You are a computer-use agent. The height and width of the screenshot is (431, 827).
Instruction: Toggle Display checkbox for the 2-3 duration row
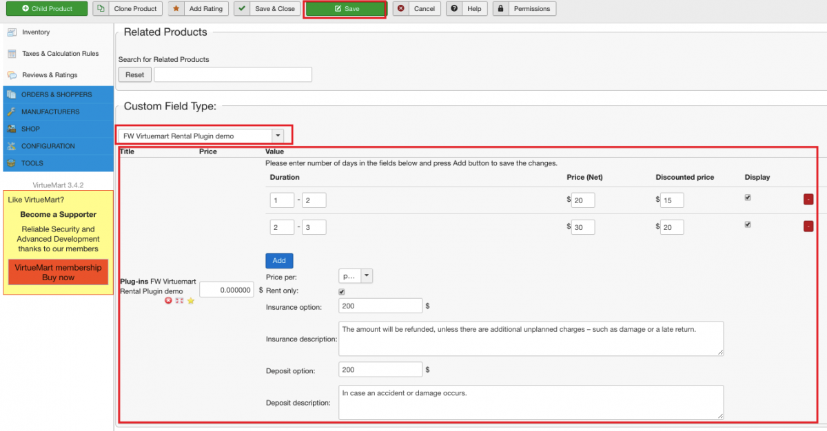tap(748, 224)
